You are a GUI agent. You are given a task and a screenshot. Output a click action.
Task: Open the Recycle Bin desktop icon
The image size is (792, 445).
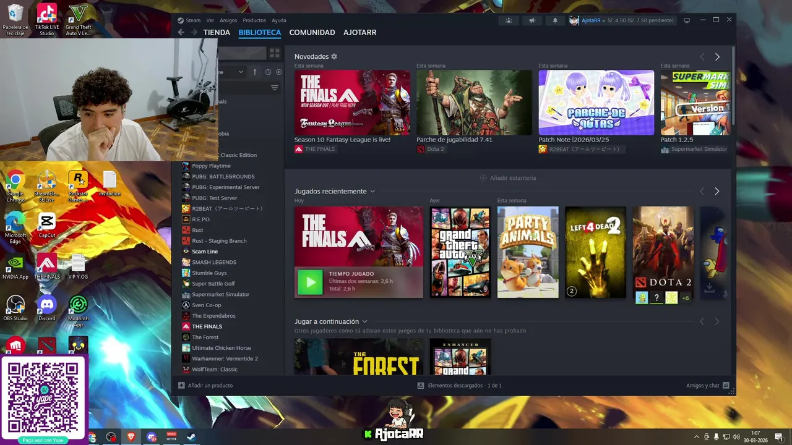[15, 20]
